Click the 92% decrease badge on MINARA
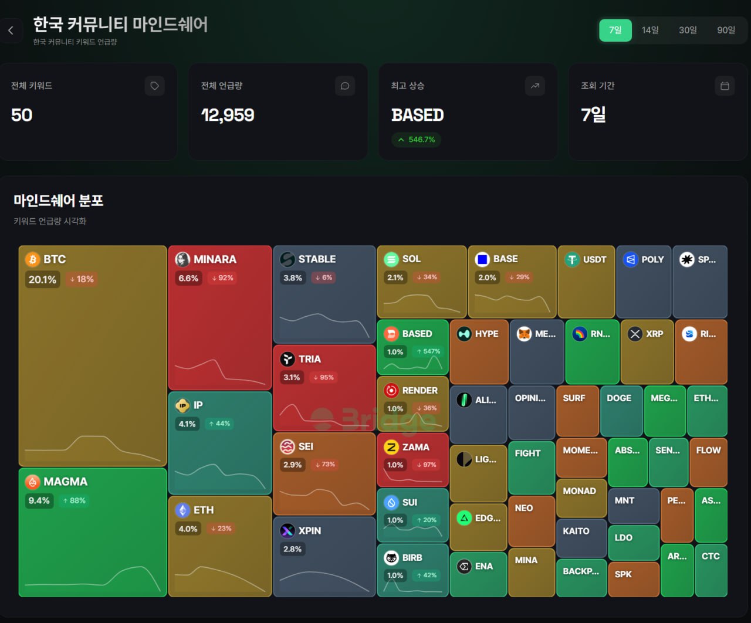Viewport: 751px width, 623px height. pyautogui.click(x=222, y=278)
